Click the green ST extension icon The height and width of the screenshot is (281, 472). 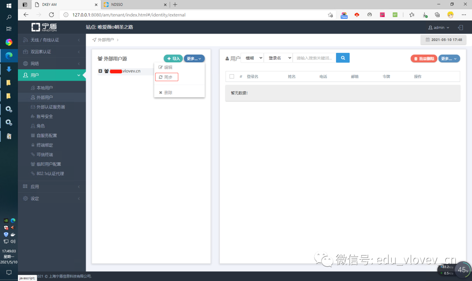(395, 15)
